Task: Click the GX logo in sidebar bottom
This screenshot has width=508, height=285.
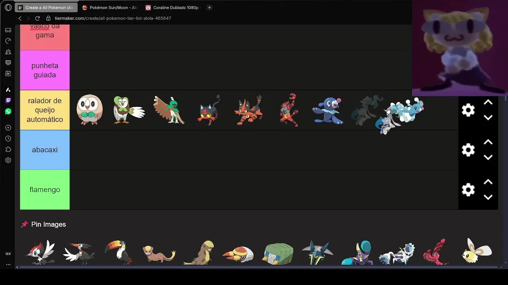Action: coord(8,254)
